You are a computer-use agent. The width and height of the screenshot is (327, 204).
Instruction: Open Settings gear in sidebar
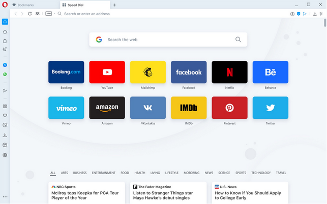pyautogui.click(x=5, y=155)
